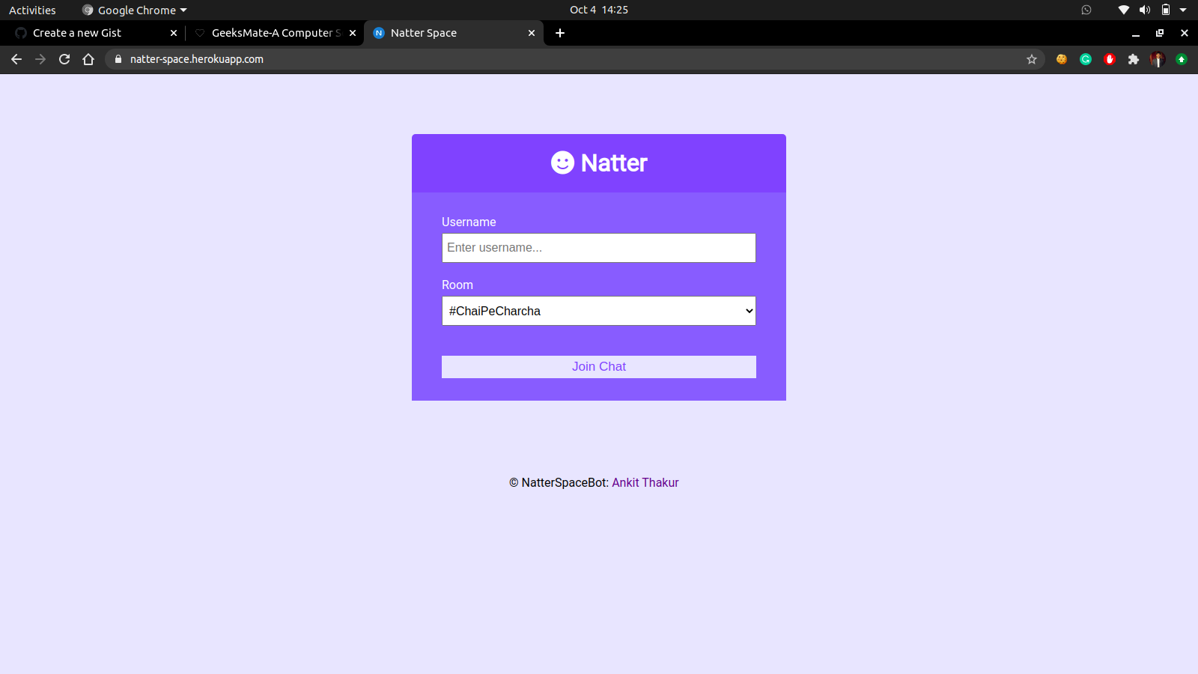
Task: Switch to GeeksMate-A Computer tab
Action: (x=274, y=33)
